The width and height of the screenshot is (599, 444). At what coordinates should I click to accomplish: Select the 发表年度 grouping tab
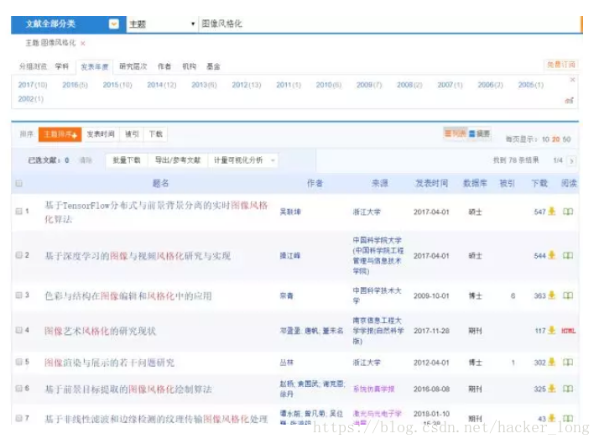tap(94, 67)
